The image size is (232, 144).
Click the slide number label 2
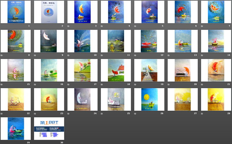click(x=62, y=26)
